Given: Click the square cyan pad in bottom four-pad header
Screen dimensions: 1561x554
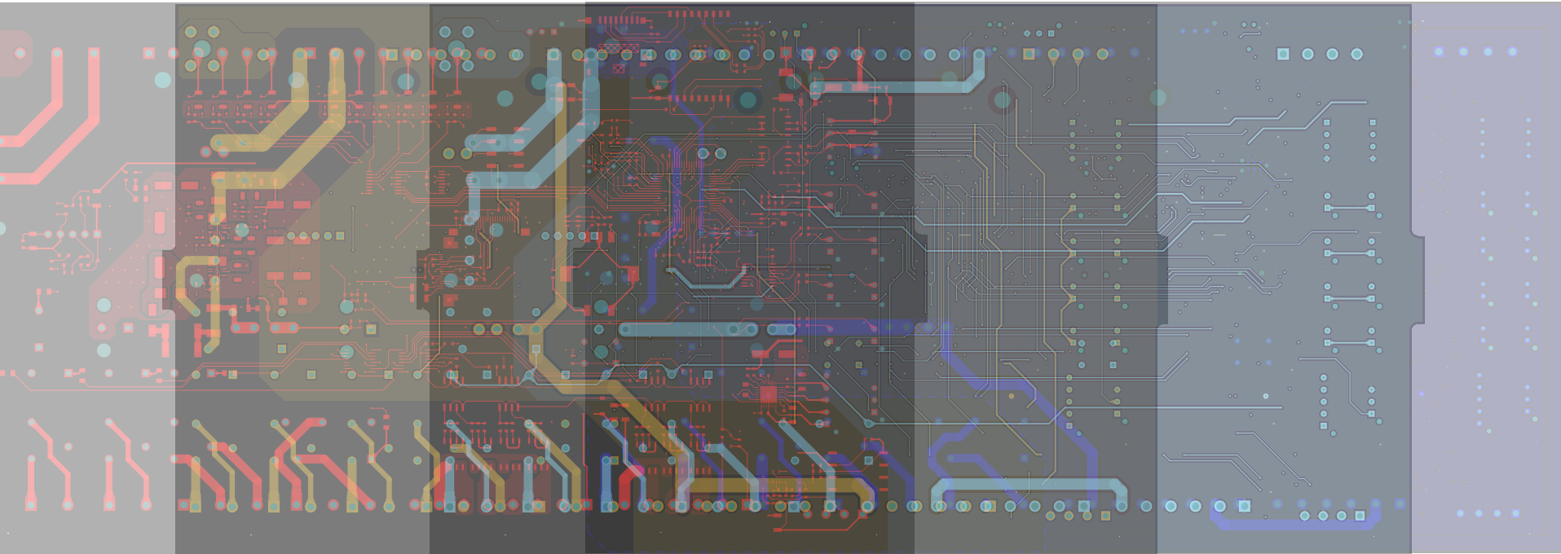Looking at the screenshot, I should pyautogui.click(x=1360, y=516).
